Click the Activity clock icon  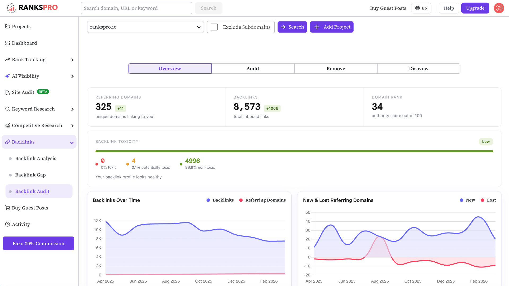pyautogui.click(x=7, y=224)
